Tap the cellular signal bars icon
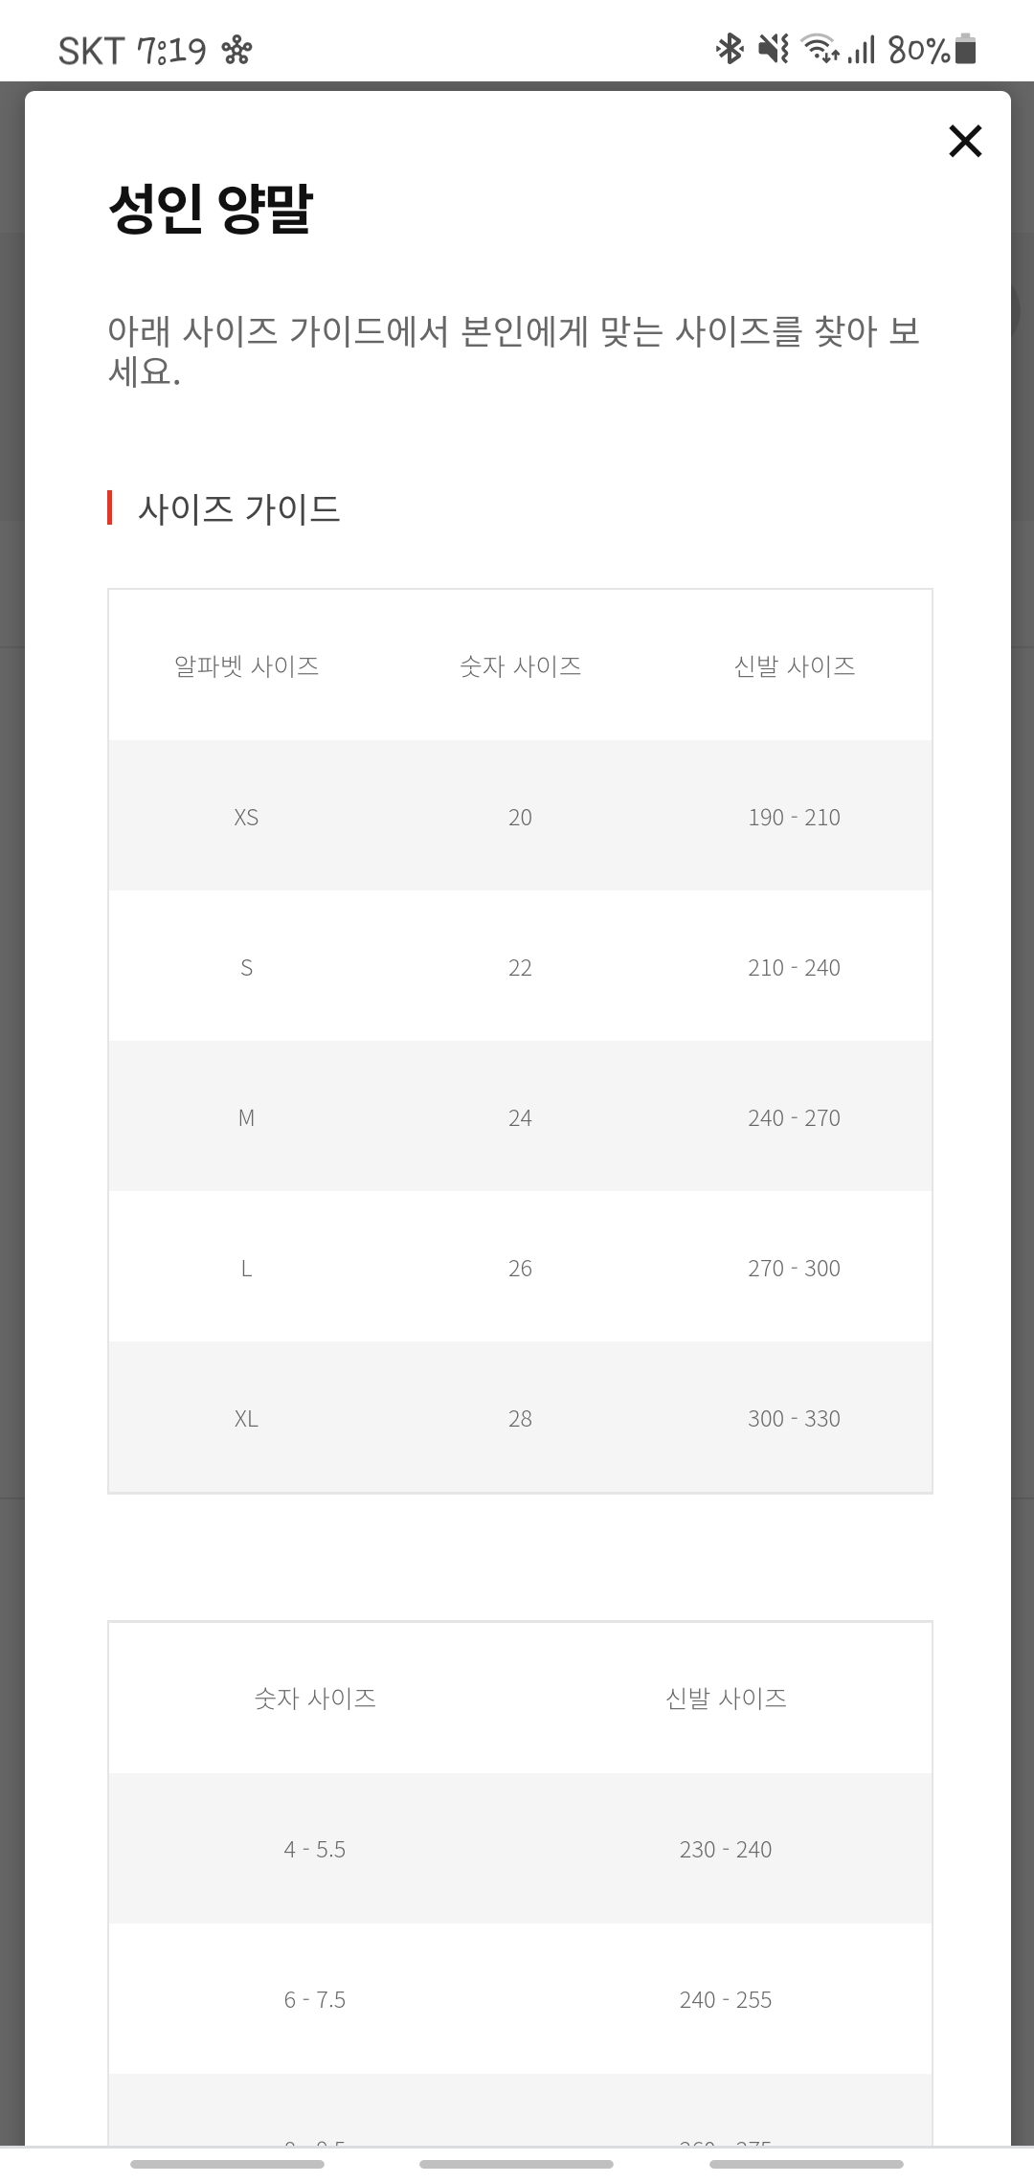This screenshot has width=1034, height=2183. 862,49
